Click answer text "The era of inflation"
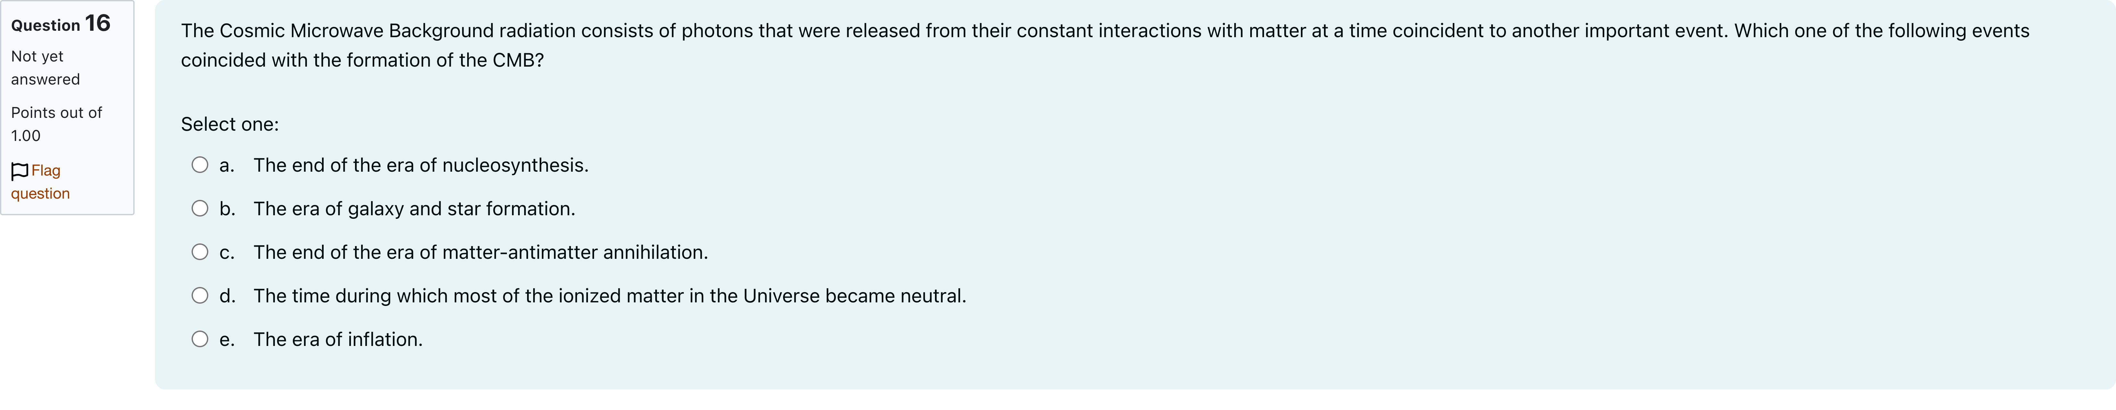 click(x=338, y=339)
